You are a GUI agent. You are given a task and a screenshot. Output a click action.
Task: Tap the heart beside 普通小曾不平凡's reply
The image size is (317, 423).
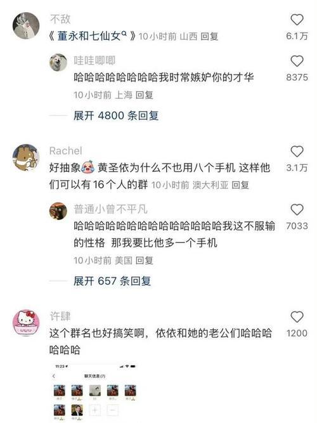coord(297,209)
